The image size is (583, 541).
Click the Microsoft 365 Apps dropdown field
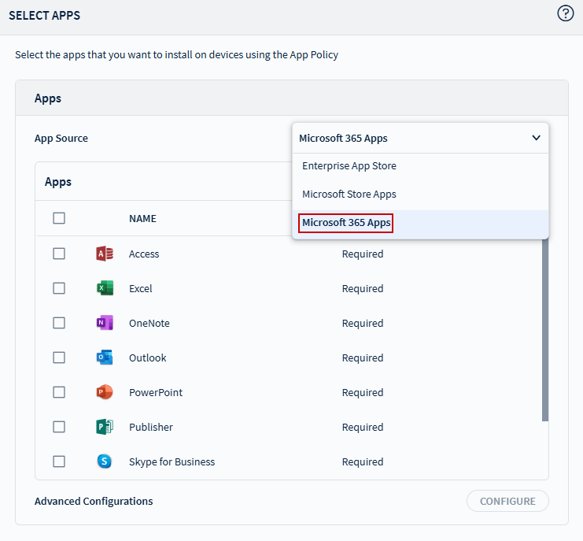[409, 138]
